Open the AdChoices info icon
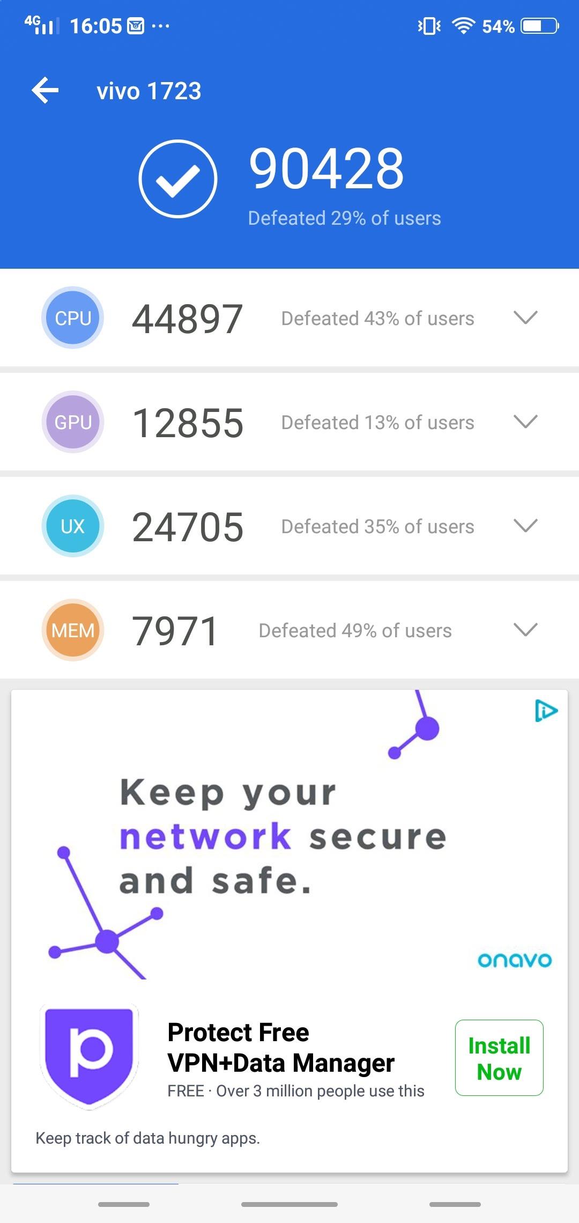 546,711
